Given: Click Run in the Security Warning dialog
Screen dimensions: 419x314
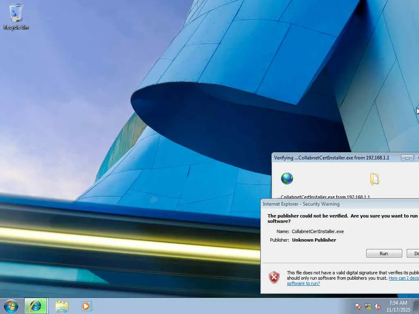Looking at the screenshot, I should (384, 253).
